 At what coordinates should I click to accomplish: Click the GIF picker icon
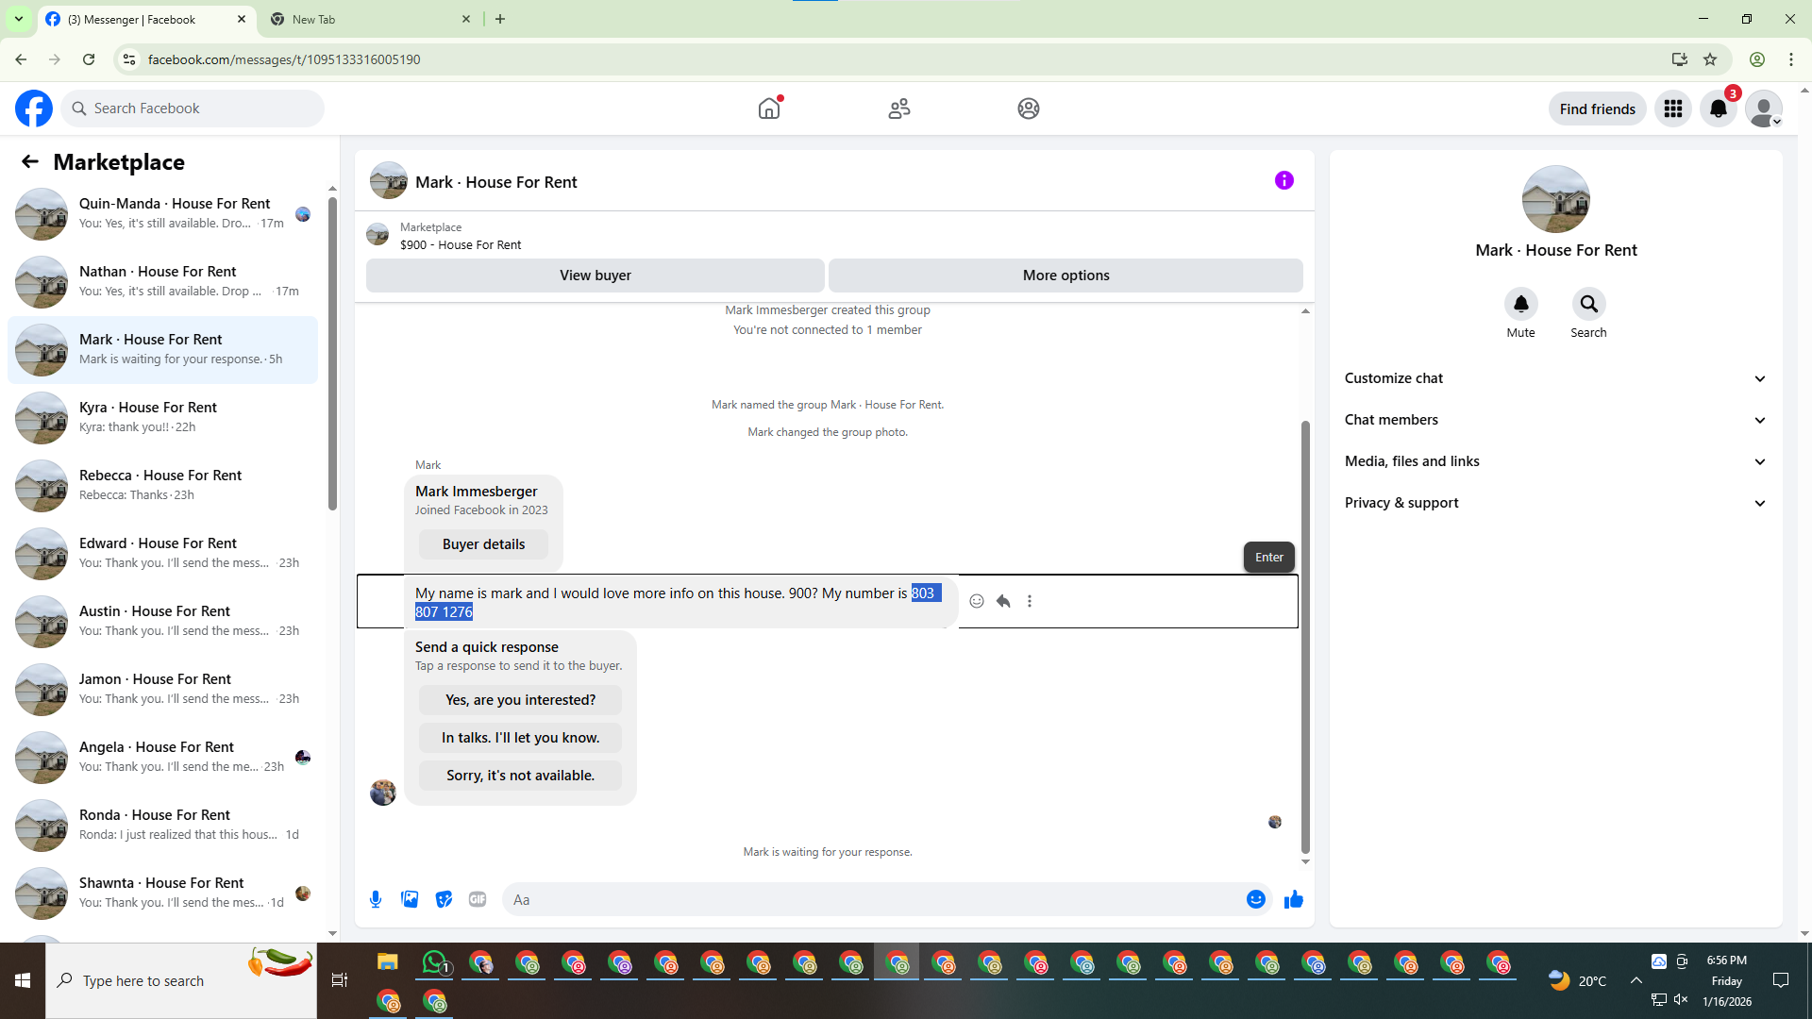478,899
